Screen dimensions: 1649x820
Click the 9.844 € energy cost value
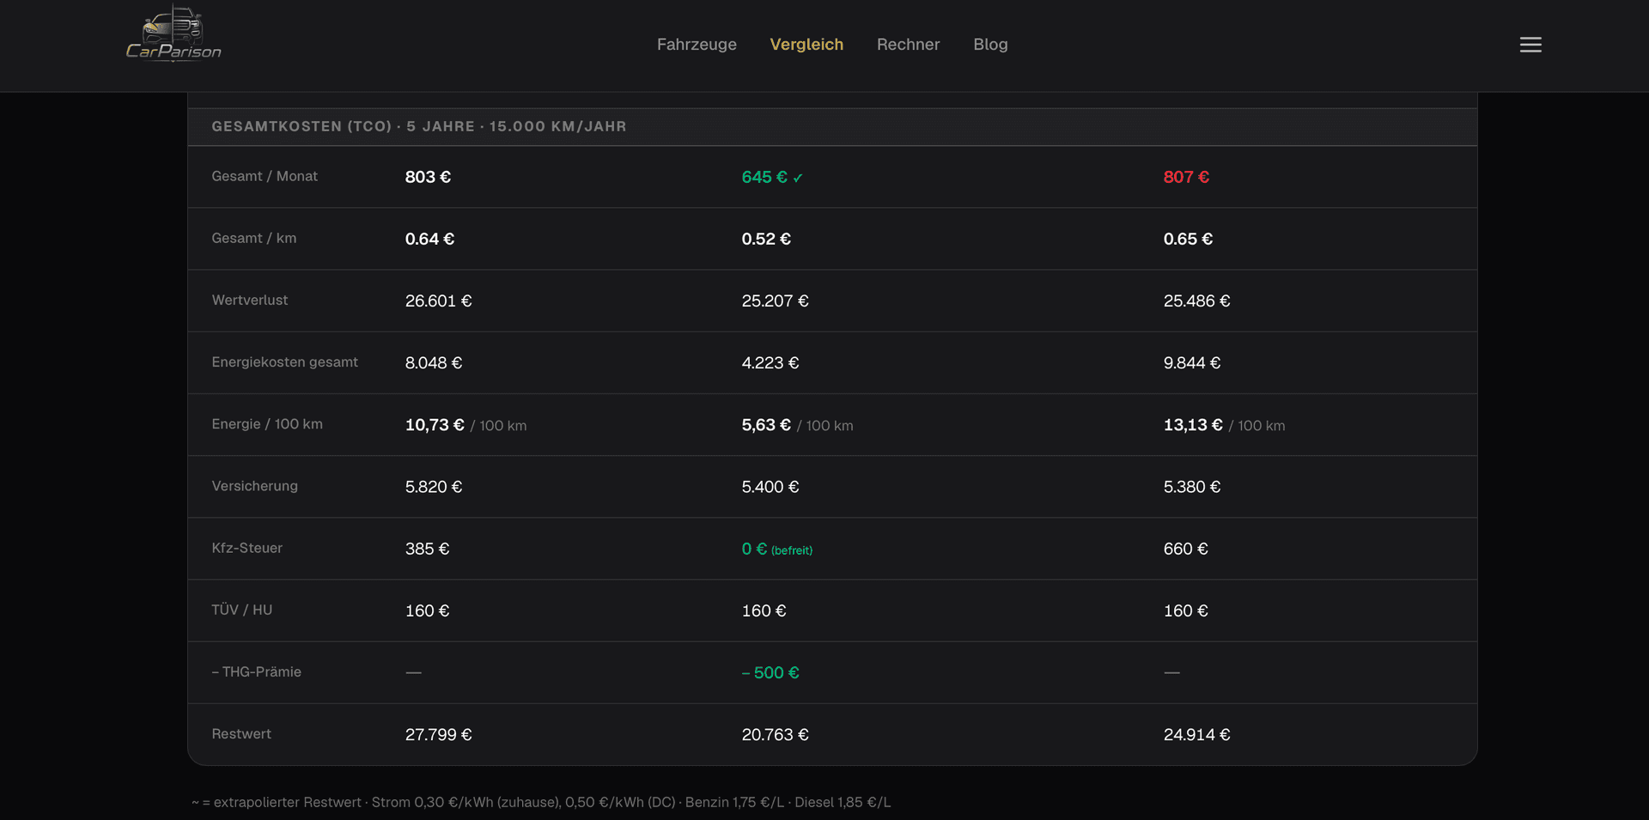(x=1192, y=362)
